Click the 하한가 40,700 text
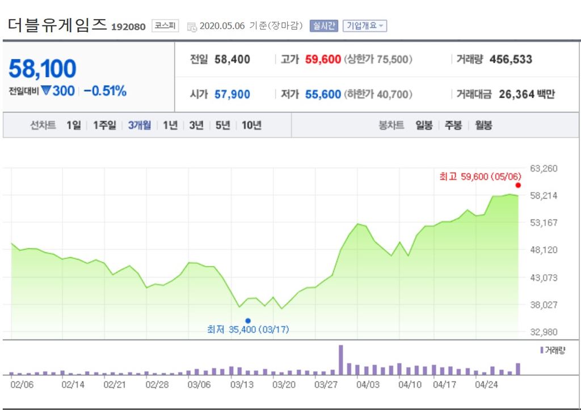This screenshot has height=410, width=581. point(378,94)
